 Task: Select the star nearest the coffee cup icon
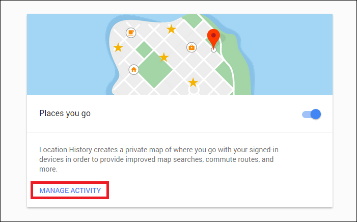(x=118, y=47)
